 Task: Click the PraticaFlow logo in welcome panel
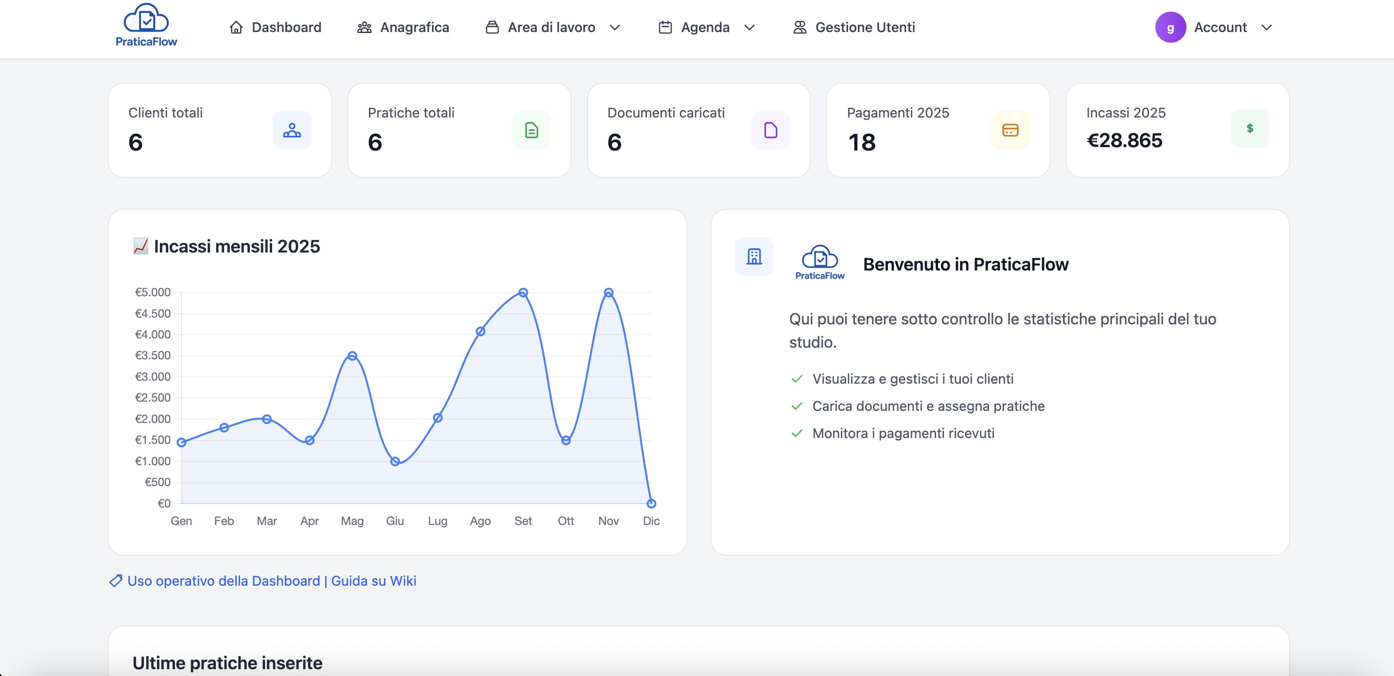(x=820, y=263)
